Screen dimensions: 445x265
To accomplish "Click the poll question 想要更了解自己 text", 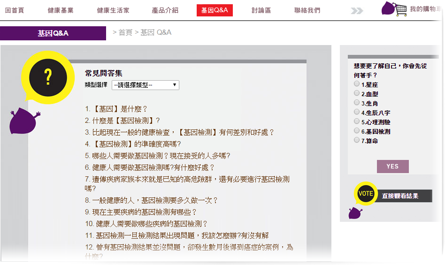I will click(390, 70).
